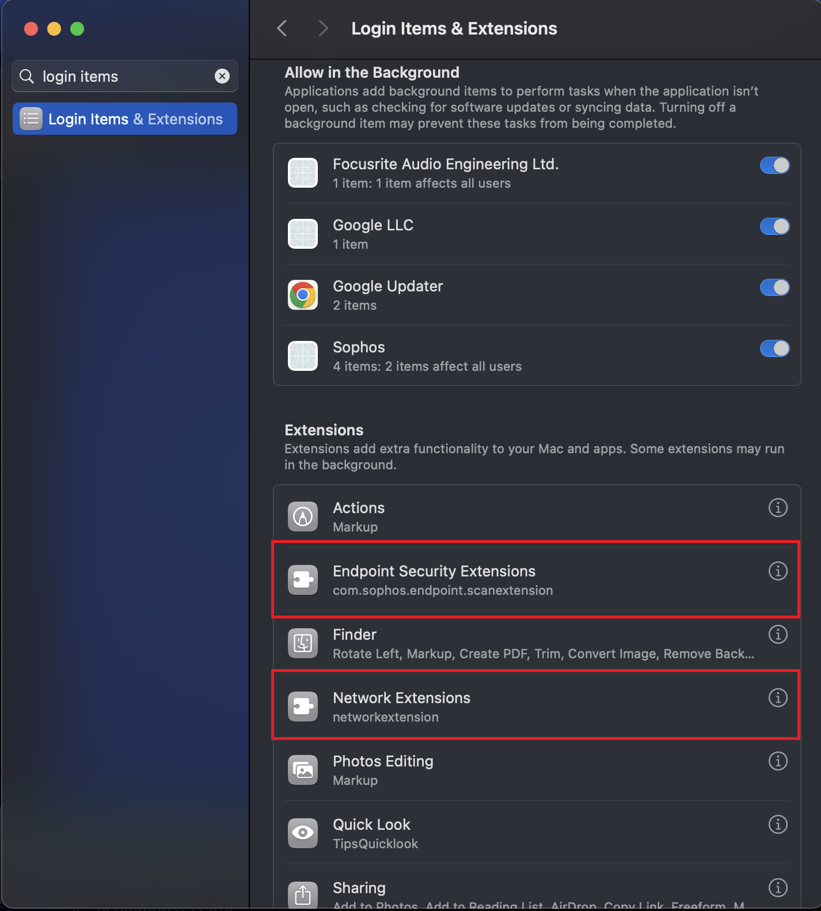Click the Quick Look info icon
The image size is (821, 911).
coord(778,825)
